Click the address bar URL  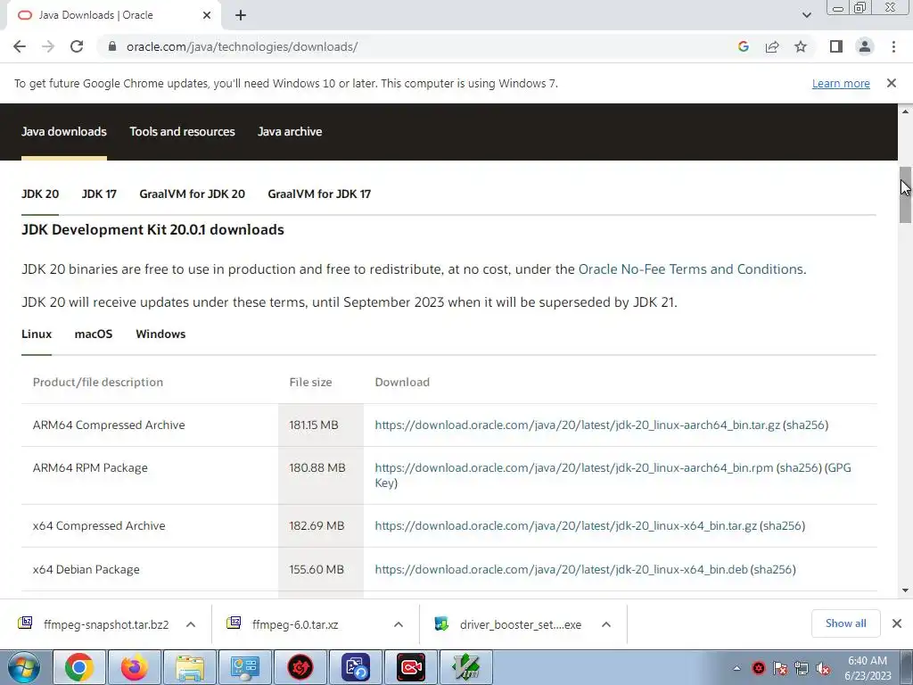[243, 46]
